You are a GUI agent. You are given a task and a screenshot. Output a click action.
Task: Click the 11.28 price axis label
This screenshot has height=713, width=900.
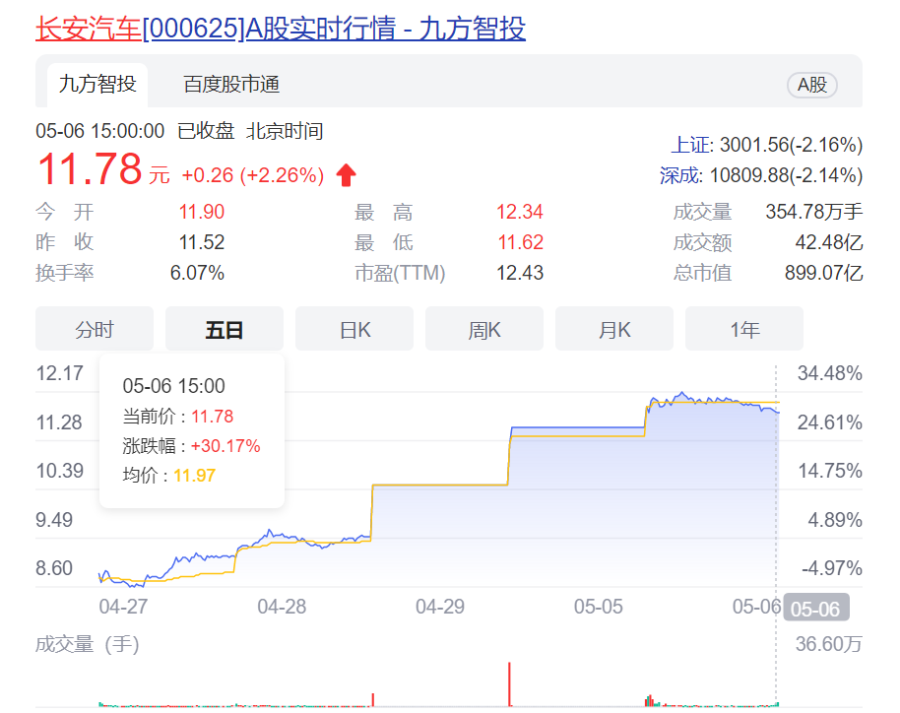(x=59, y=422)
